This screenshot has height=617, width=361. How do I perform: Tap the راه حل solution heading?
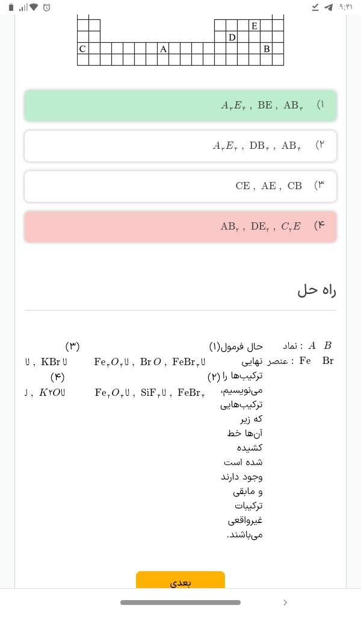click(x=316, y=290)
